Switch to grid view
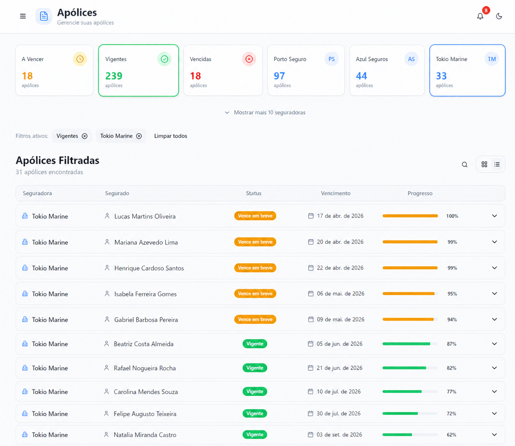 [x=484, y=164]
